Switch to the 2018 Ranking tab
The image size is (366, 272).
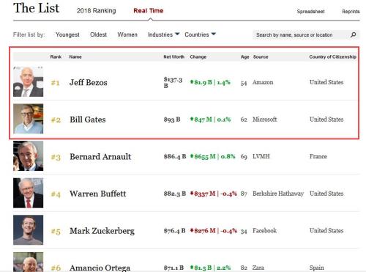pos(97,11)
